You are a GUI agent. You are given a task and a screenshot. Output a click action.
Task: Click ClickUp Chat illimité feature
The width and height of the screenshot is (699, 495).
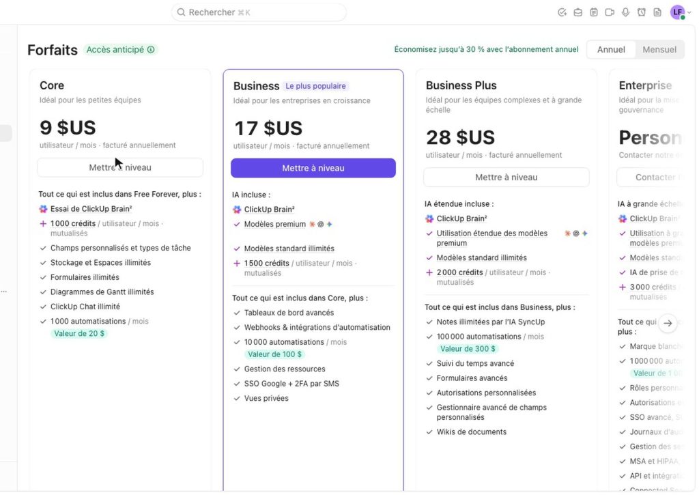[x=85, y=307]
